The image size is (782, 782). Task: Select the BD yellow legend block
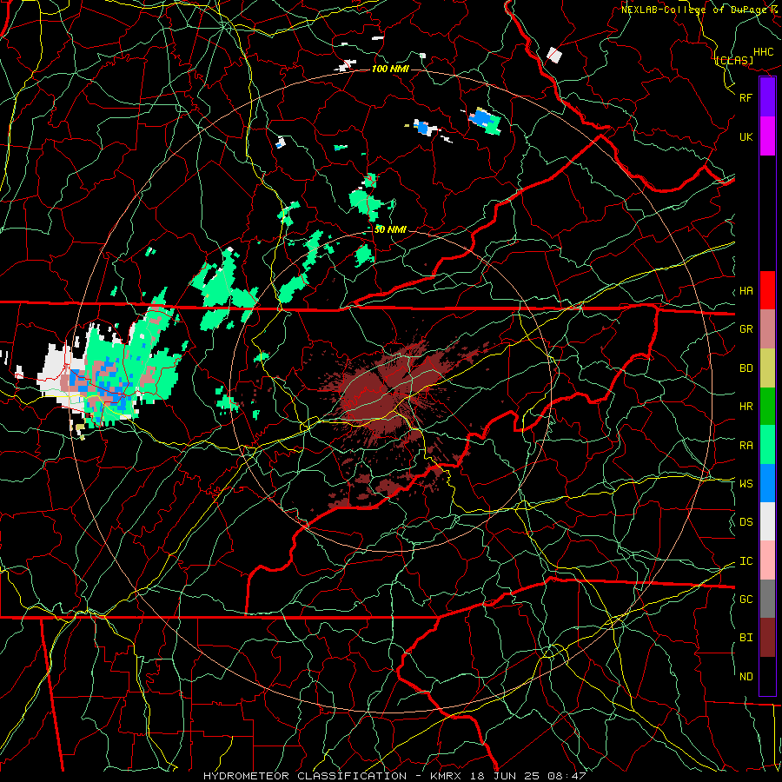tap(767, 368)
